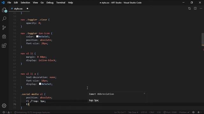The width and height of the screenshot is (204, 114).
Task: Open the Debug view in activity bar
Action: click(4, 37)
